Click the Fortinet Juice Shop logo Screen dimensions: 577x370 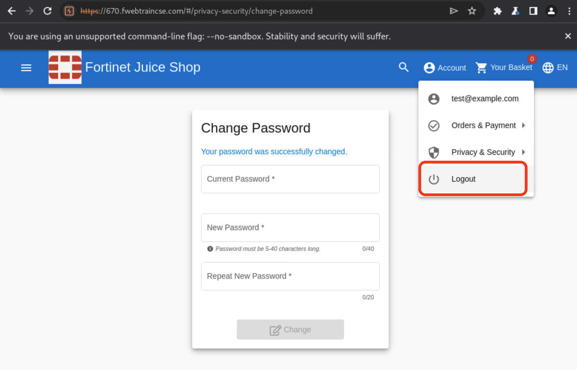click(x=65, y=67)
